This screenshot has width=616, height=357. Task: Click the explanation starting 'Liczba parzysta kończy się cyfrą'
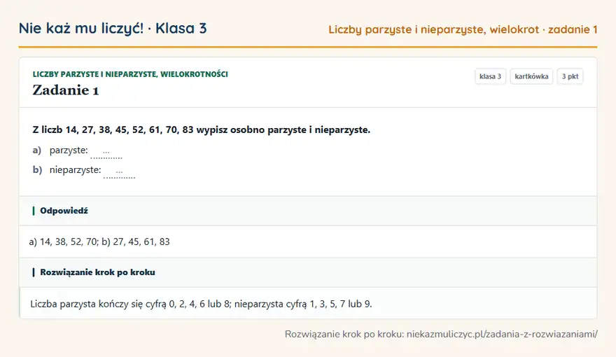point(201,304)
